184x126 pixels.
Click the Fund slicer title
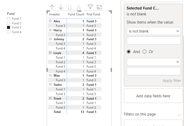click(x=11, y=14)
